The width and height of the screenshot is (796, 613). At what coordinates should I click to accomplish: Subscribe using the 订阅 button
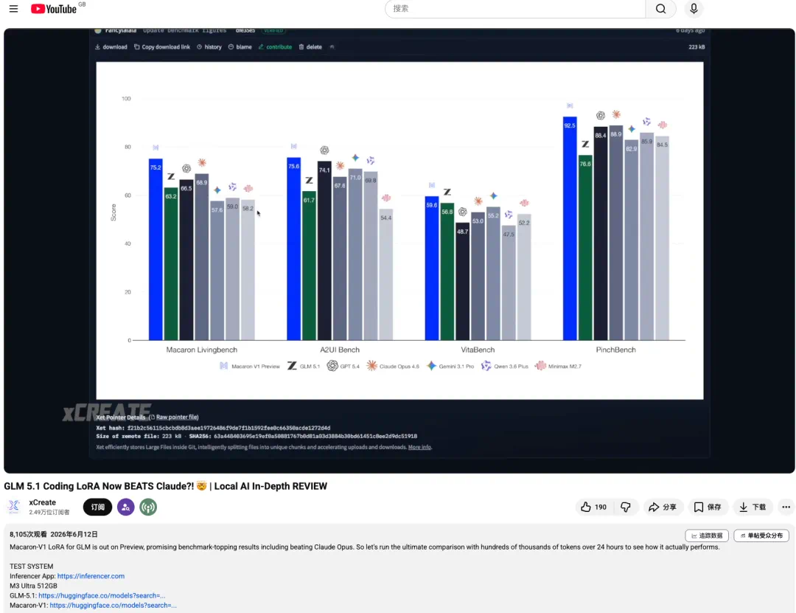(x=97, y=507)
